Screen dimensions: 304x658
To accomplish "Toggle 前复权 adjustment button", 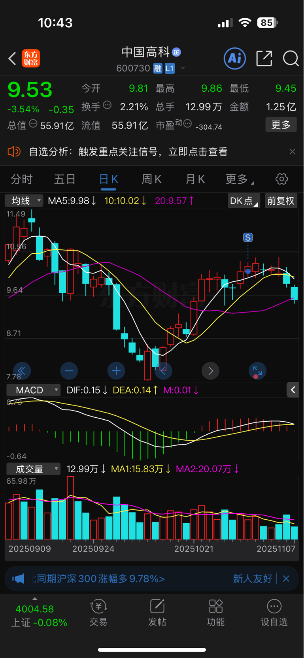I will pyautogui.click(x=281, y=201).
